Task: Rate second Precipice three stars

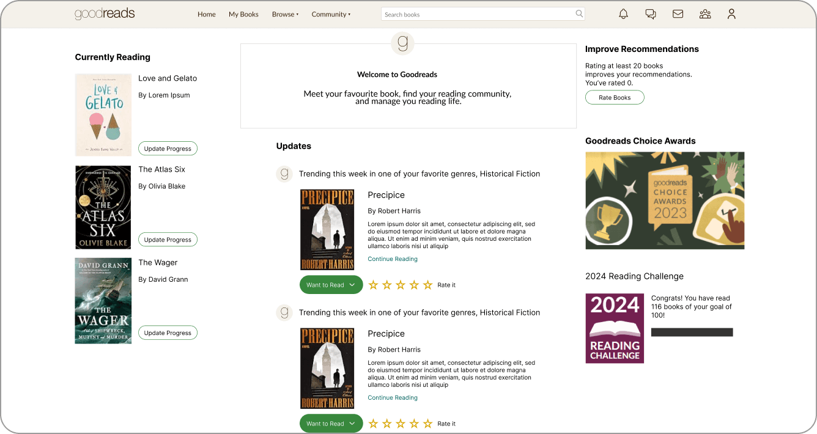Action: click(x=401, y=424)
